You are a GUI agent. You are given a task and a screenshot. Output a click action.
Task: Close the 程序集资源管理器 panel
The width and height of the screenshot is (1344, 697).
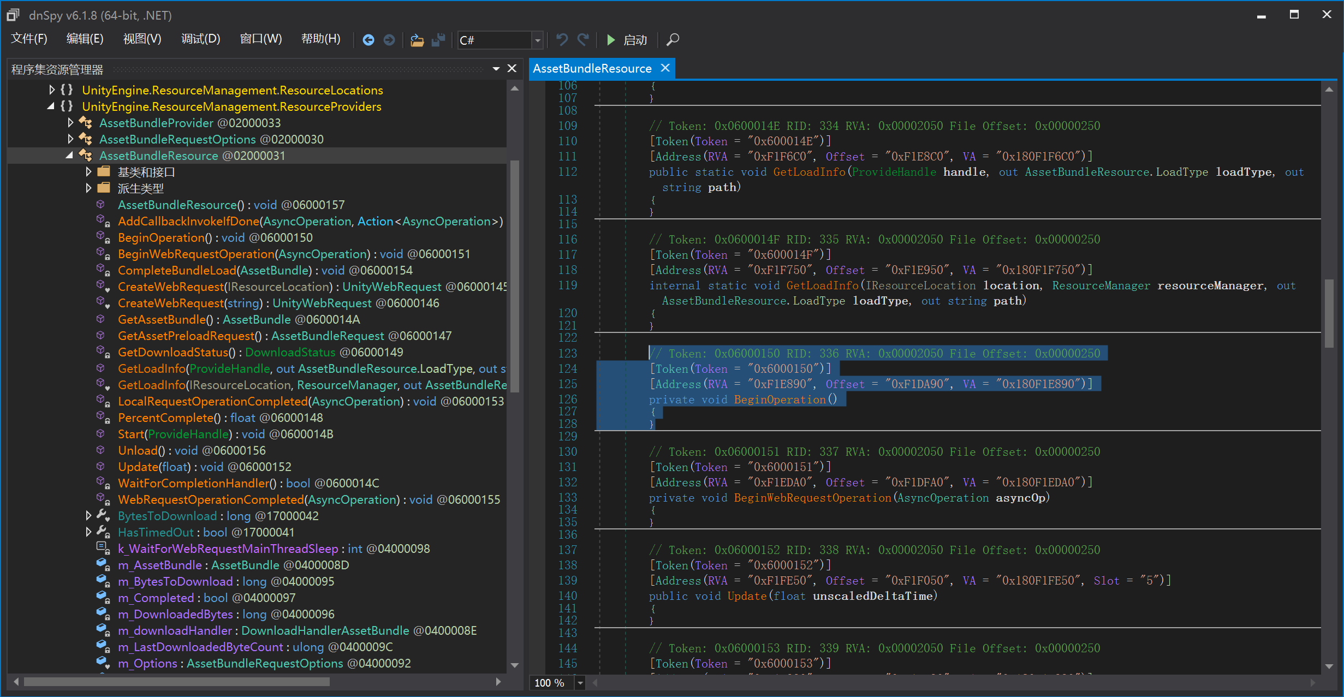click(512, 69)
